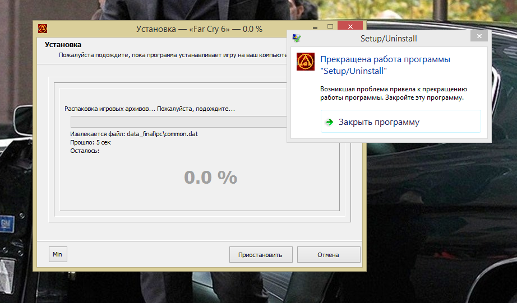Image resolution: width=517 pixels, height=303 pixels.
Task: Click the large 0.0 % progress label
Action: click(x=210, y=177)
